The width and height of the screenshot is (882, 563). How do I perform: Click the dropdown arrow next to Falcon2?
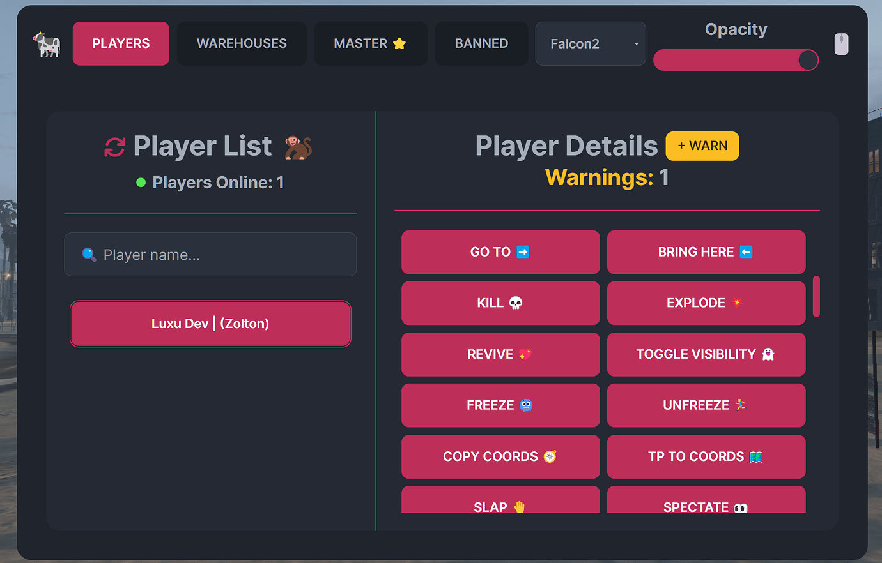point(636,43)
